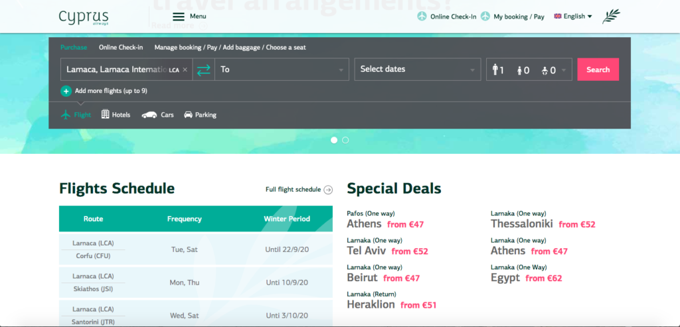Open header My booking / Pay link

(x=519, y=17)
